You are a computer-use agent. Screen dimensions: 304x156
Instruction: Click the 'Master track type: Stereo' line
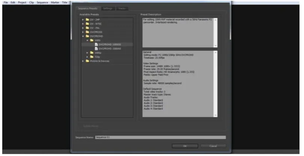coord(157,94)
